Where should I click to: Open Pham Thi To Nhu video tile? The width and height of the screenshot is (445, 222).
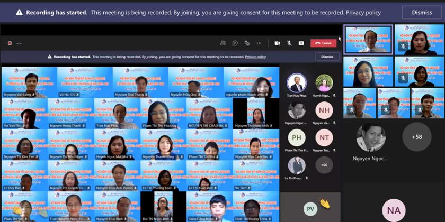[210, 145]
